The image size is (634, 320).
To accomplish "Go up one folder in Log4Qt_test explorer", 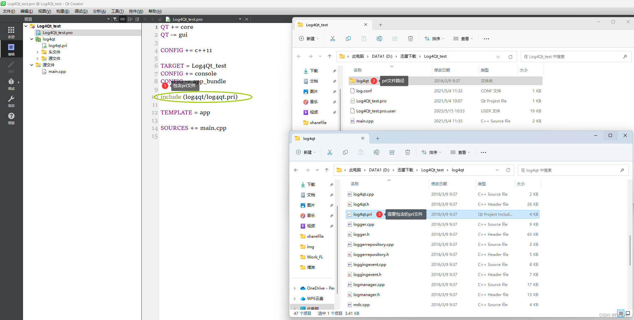I will [x=330, y=56].
